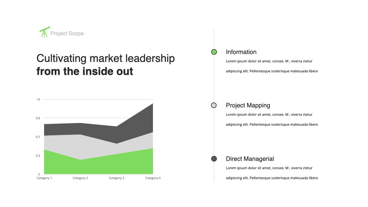Select the green Information timeline dot

pos(214,52)
